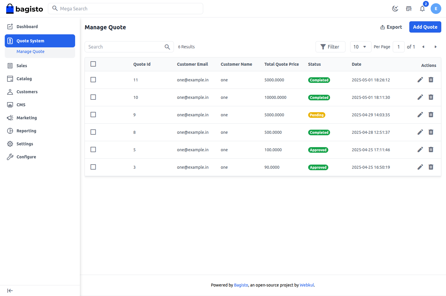Click Approved badge of quote 5
This screenshot has width=446, height=296.
tap(318, 150)
